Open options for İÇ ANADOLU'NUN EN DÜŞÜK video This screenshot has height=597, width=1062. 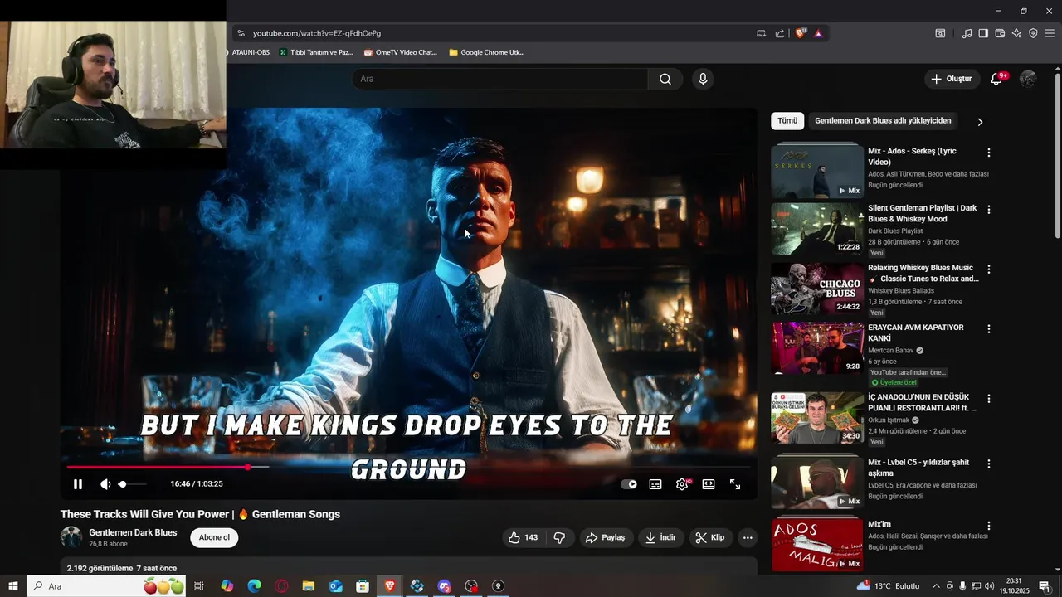click(988, 398)
